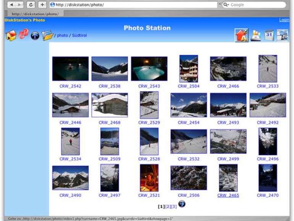Open the calendar 31 icon
This screenshot has height=221, width=294.
[269, 35]
